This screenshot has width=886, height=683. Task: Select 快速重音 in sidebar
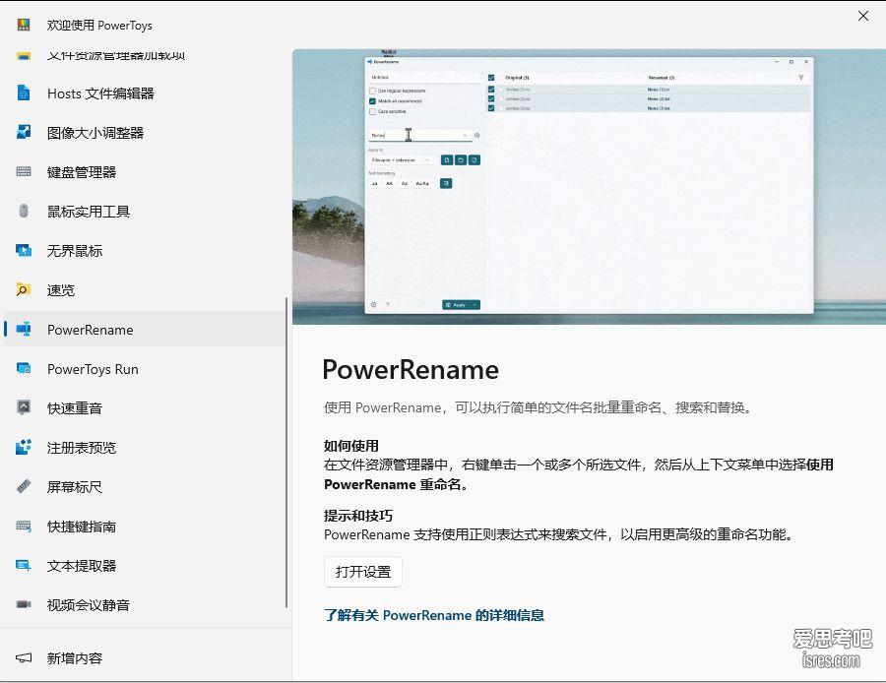(144, 407)
